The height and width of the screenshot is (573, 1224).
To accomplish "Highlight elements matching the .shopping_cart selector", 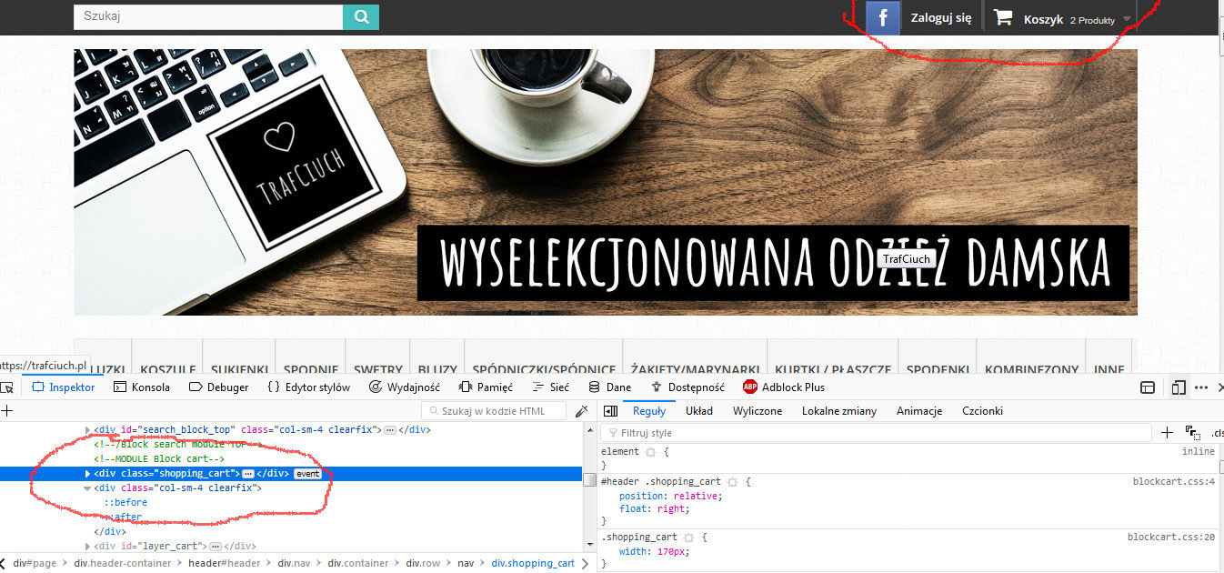I will (689, 538).
